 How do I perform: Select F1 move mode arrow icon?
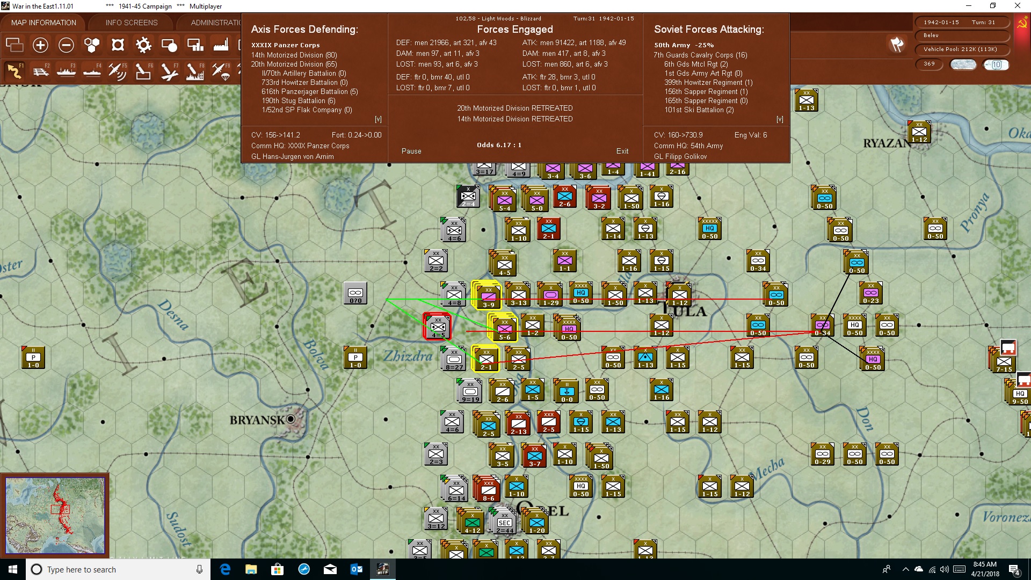click(x=14, y=71)
